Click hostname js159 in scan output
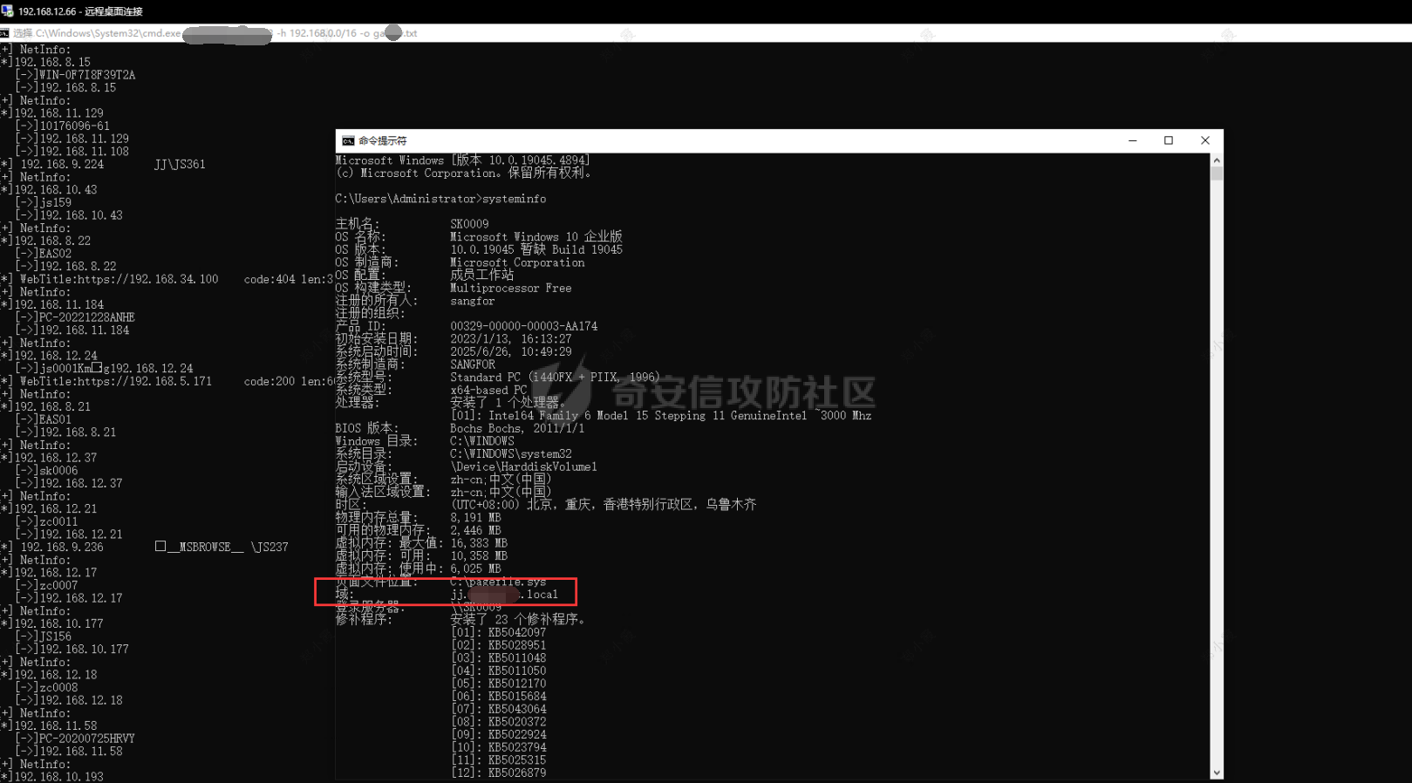Viewport: 1412px width, 783px height. (x=55, y=202)
